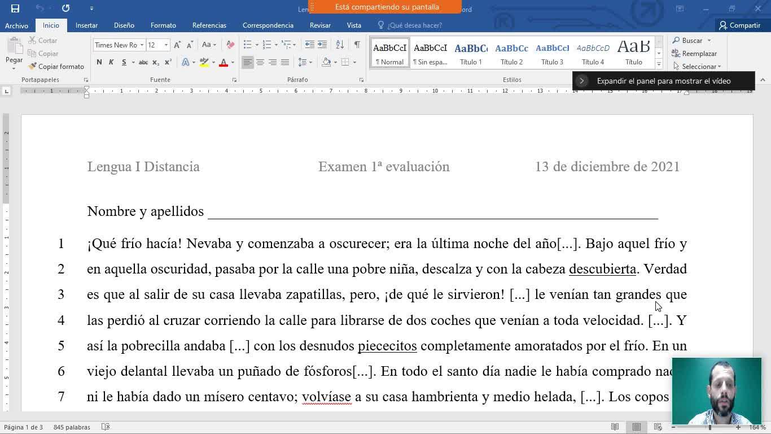Click the clear all formatting eraser icon

(230, 45)
